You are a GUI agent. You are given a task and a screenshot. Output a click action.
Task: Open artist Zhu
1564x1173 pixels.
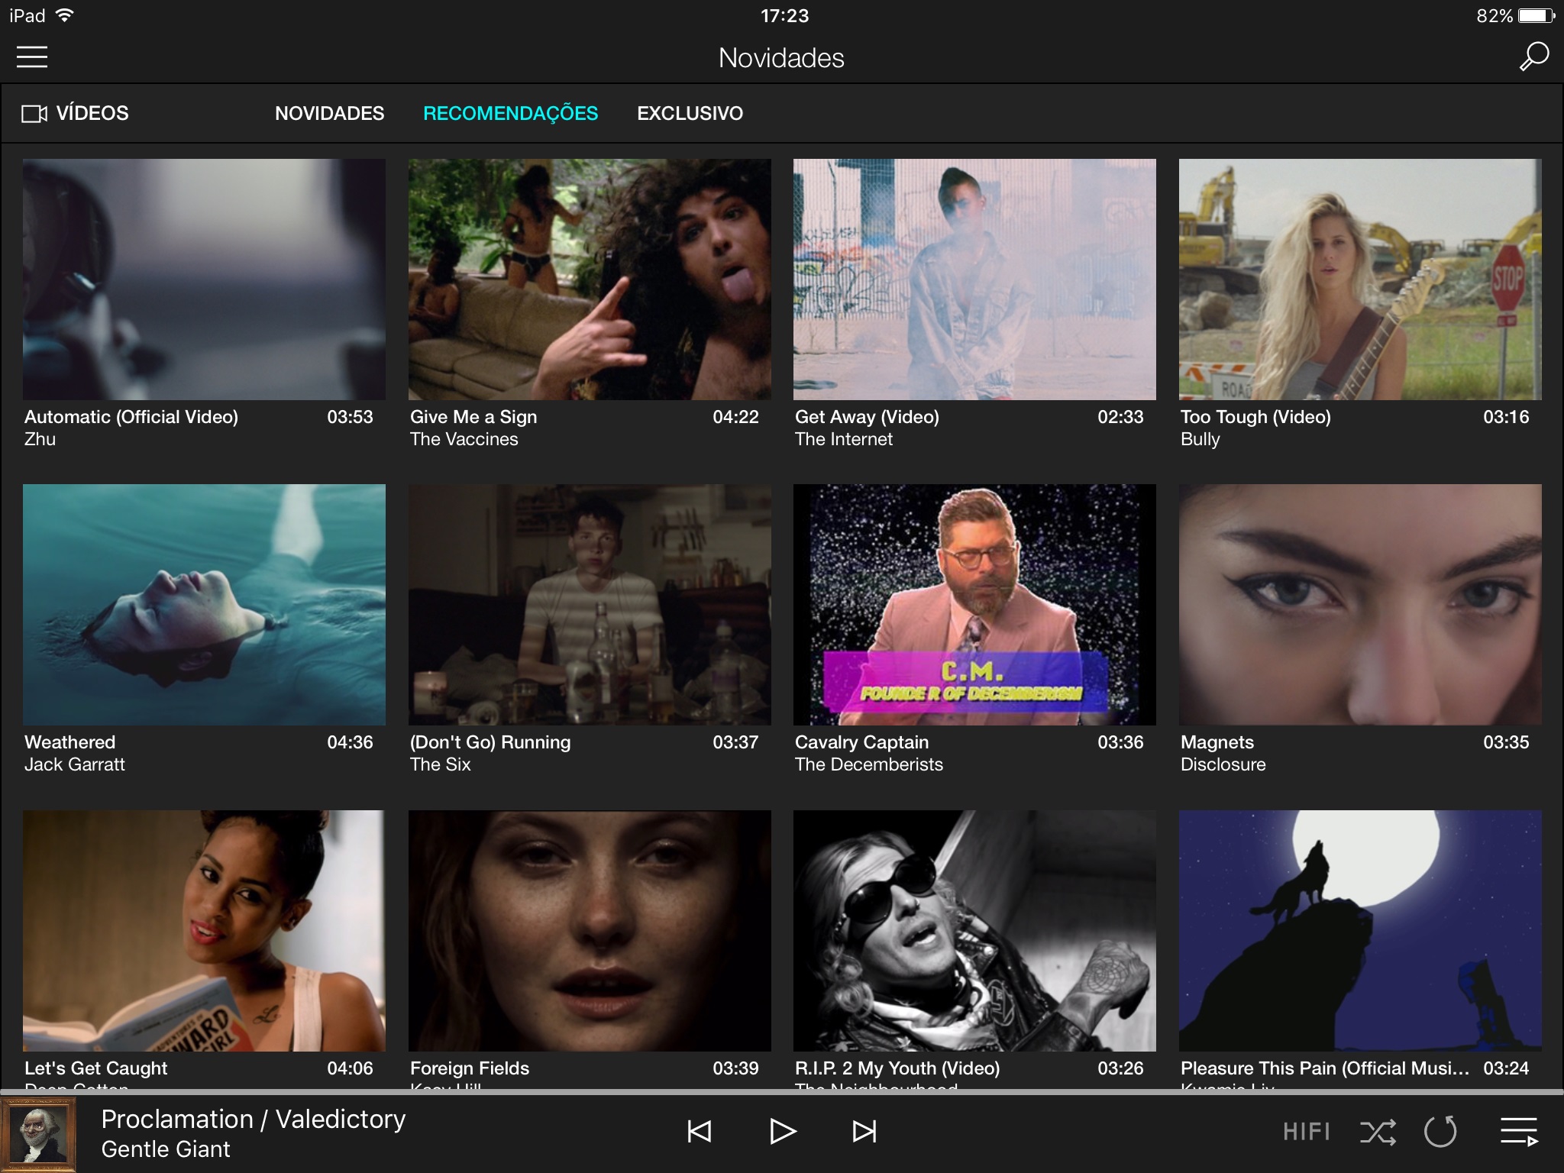coord(40,439)
